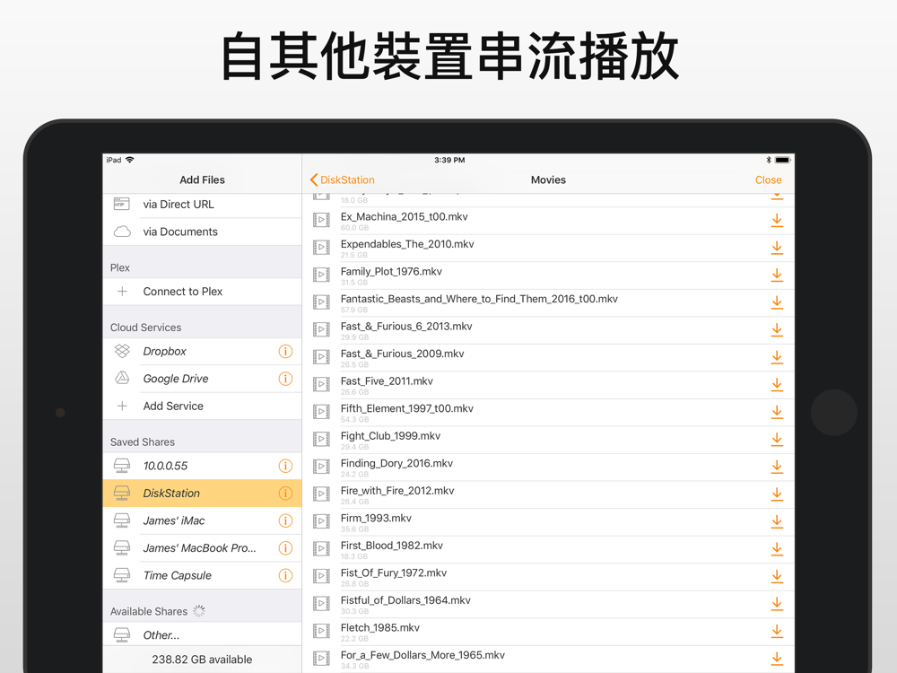This screenshot has height=673, width=897.
Task: Select First_Blood_1982.mkv file name
Action: [x=392, y=546]
